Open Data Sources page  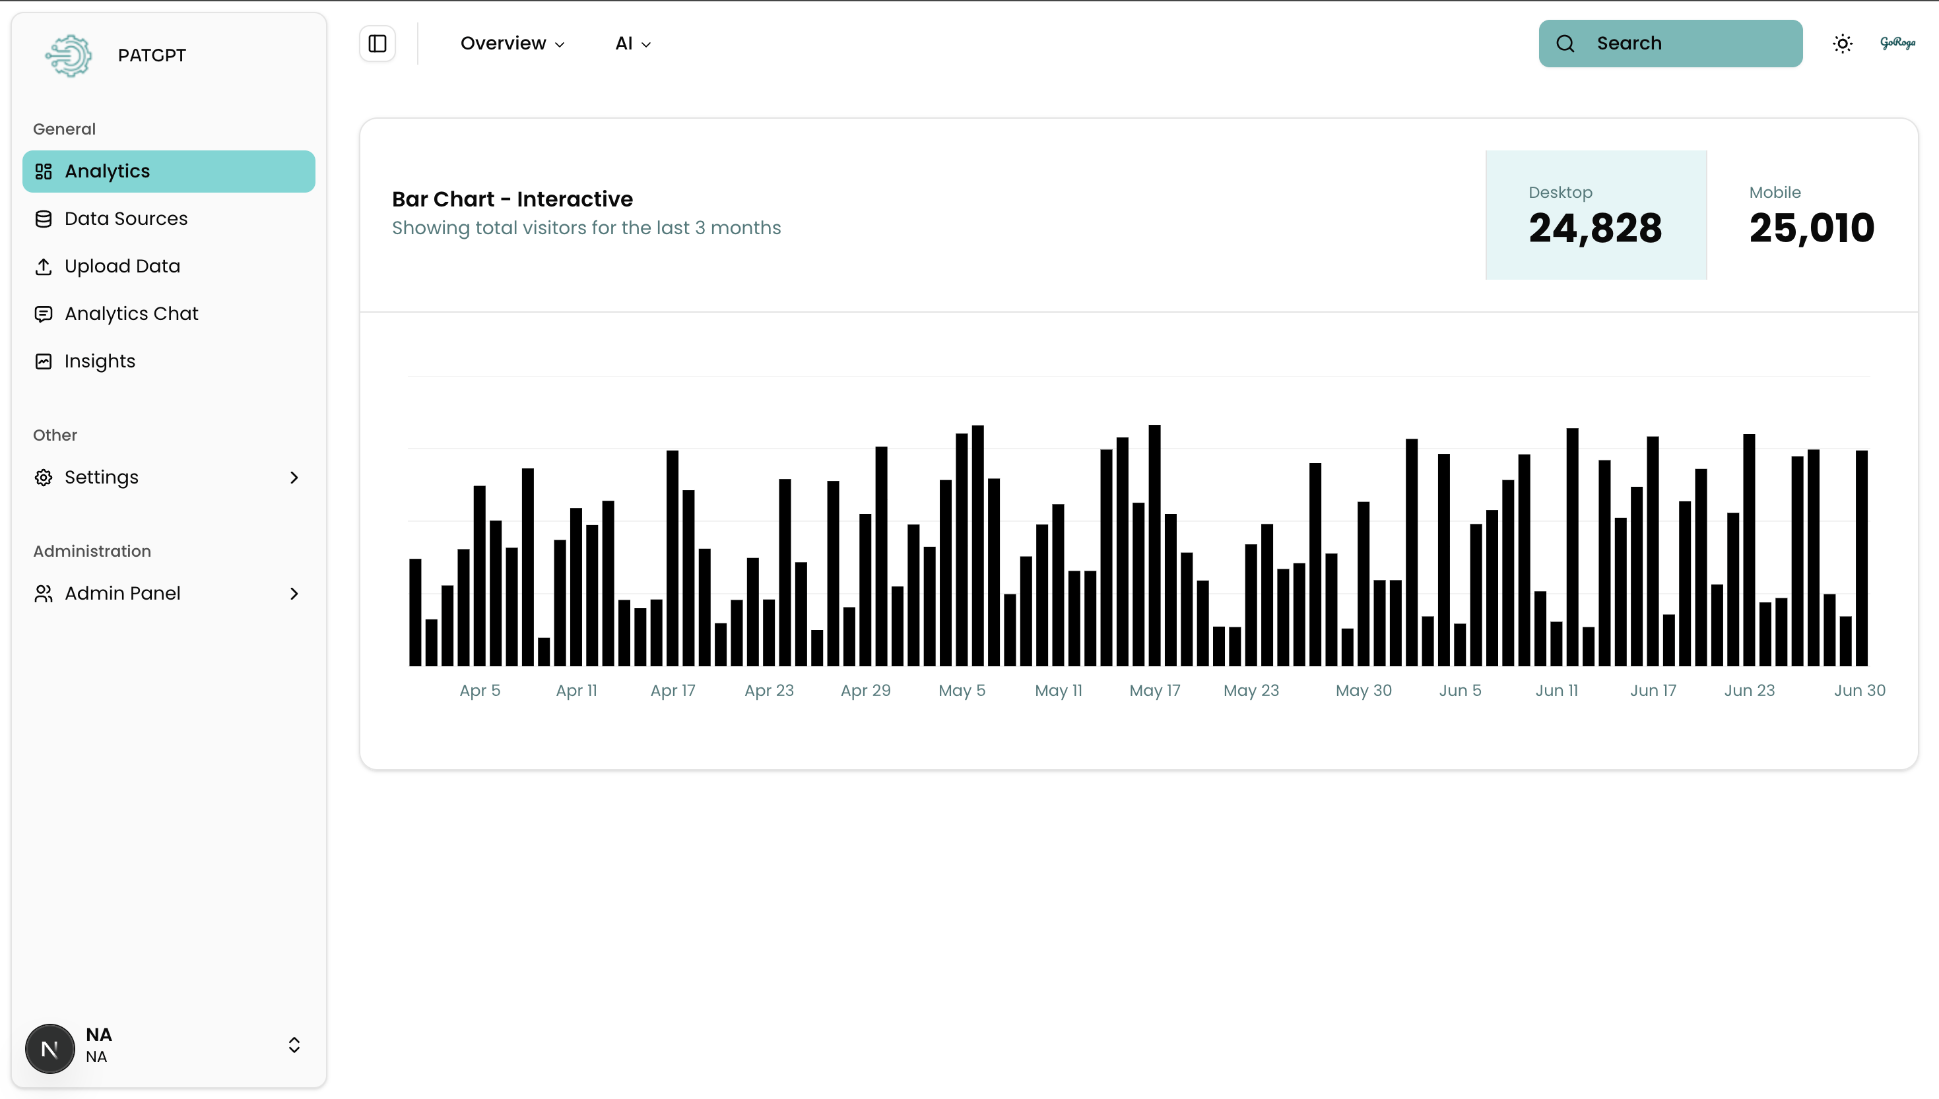click(169, 219)
